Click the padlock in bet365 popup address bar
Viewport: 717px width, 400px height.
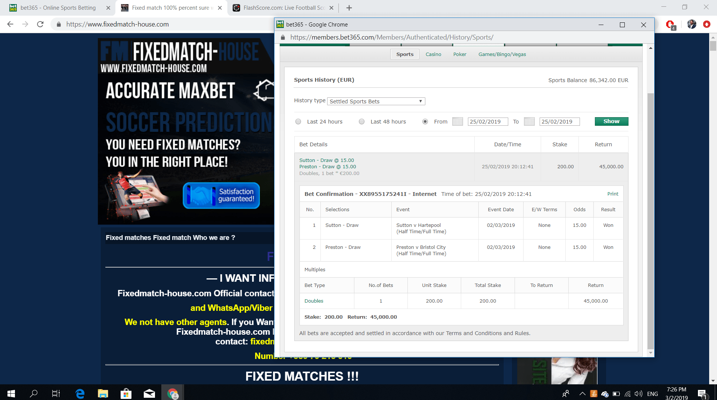click(x=283, y=37)
